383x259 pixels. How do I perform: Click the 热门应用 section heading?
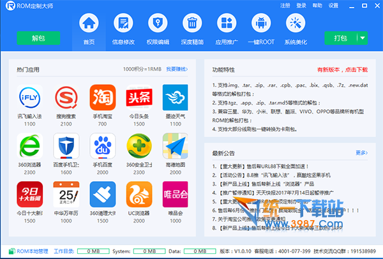pyautogui.click(x=28, y=70)
